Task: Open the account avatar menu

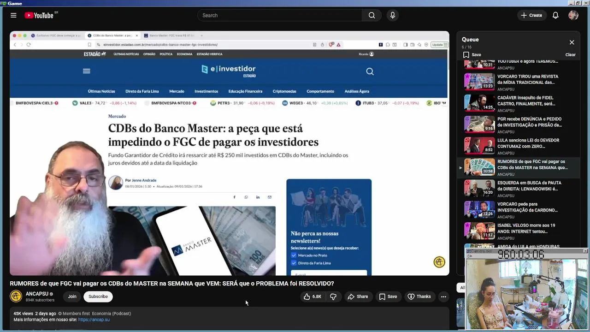Action: pos(573,15)
